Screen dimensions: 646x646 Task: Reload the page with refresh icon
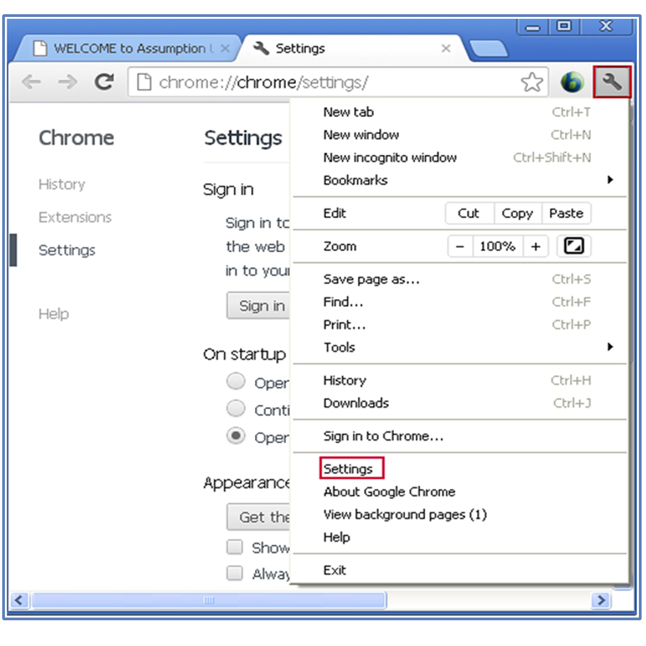(x=104, y=82)
